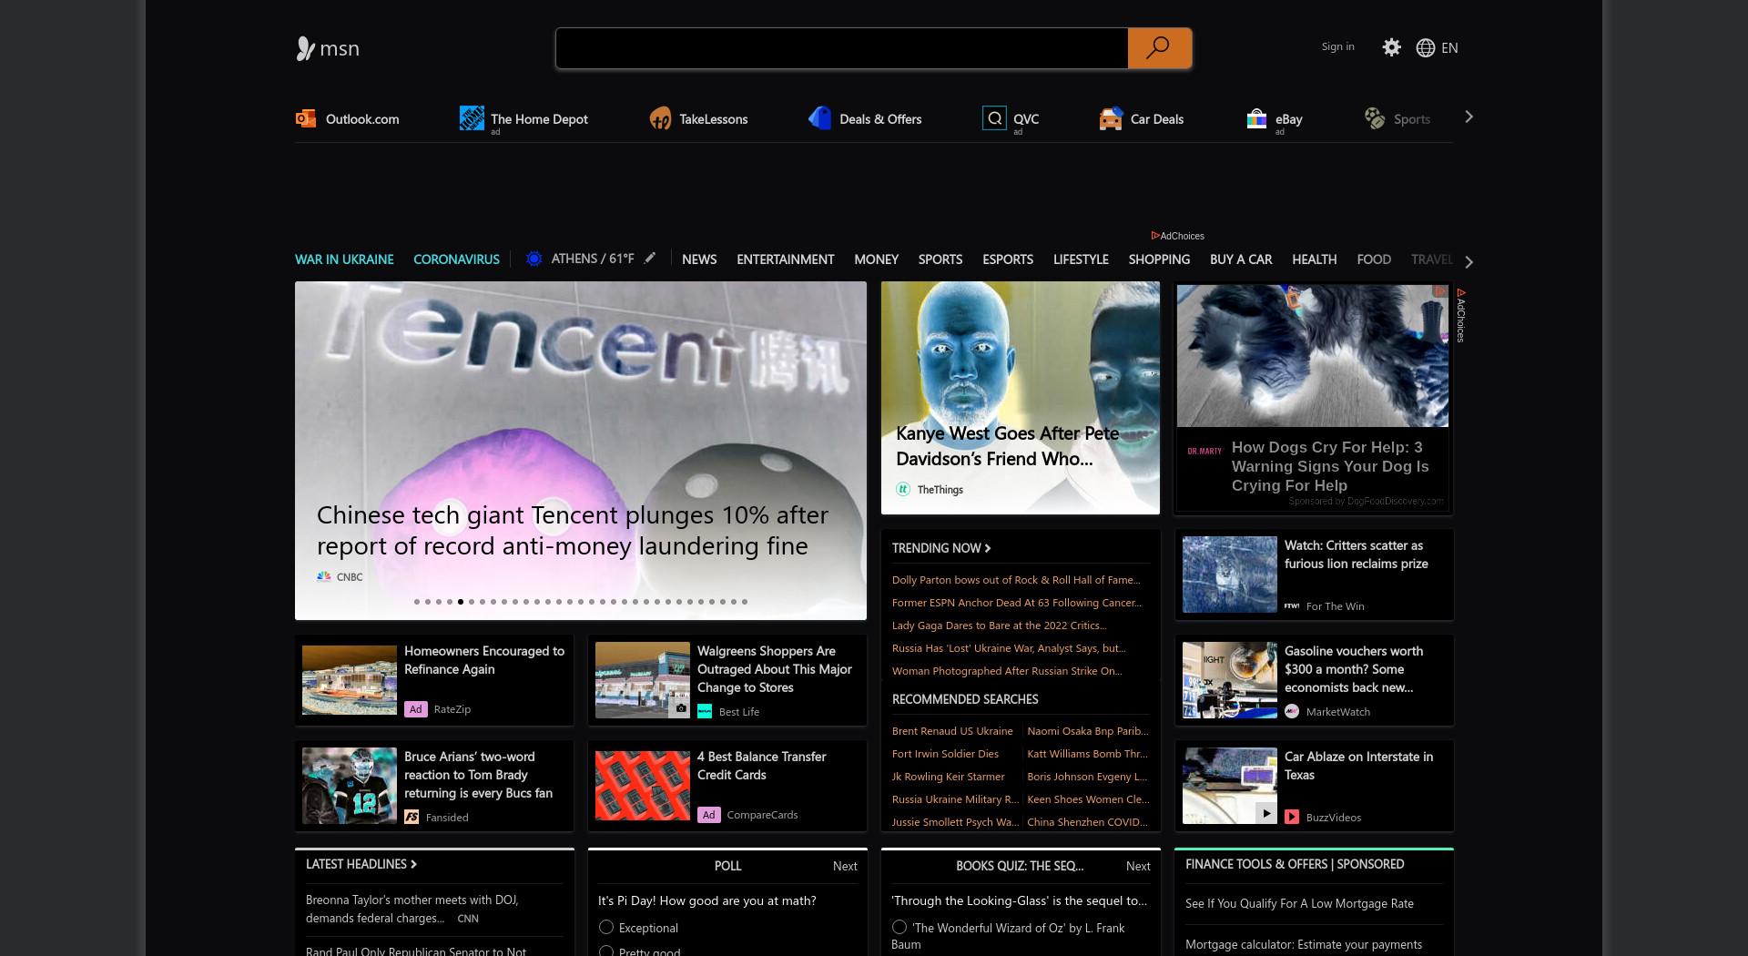Viewport: 1748px width, 956px height.
Task: Open How Dogs Cry For Help ad
Action: coord(1313,398)
